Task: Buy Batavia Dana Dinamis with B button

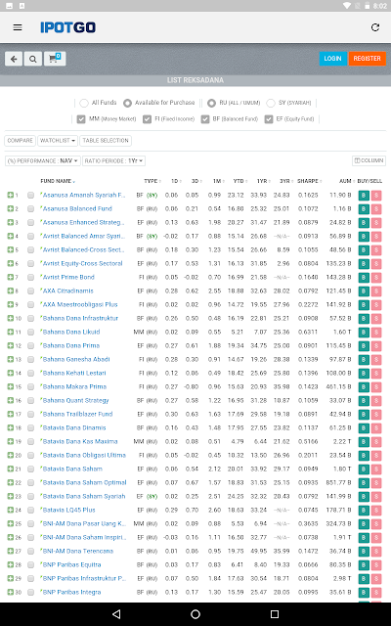Action: (x=364, y=428)
